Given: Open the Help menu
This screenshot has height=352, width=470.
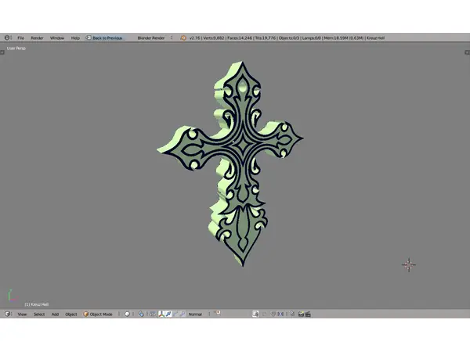Looking at the screenshot, I should coord(75,38).
